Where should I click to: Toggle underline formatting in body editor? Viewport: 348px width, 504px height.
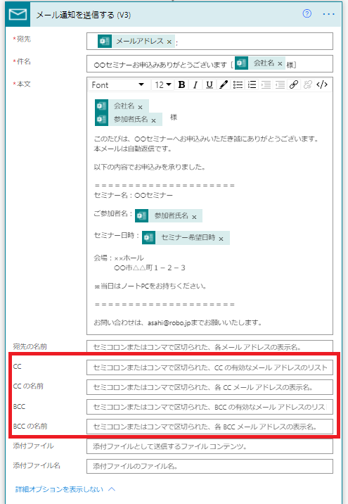[x=210, y=84]
